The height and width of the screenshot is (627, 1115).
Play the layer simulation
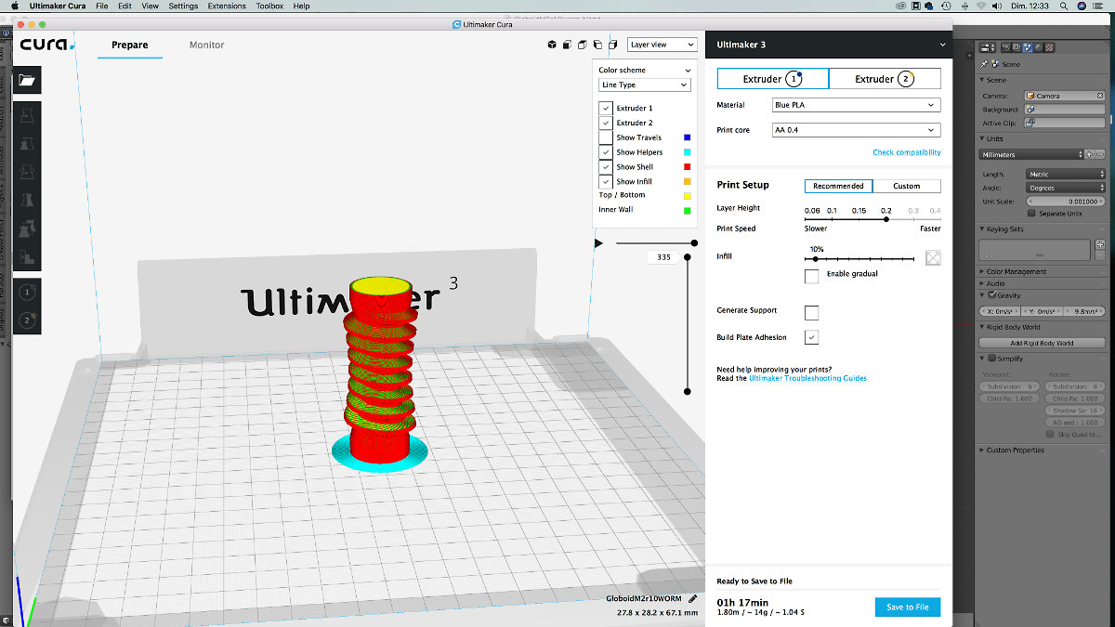[x=598, y=243]
